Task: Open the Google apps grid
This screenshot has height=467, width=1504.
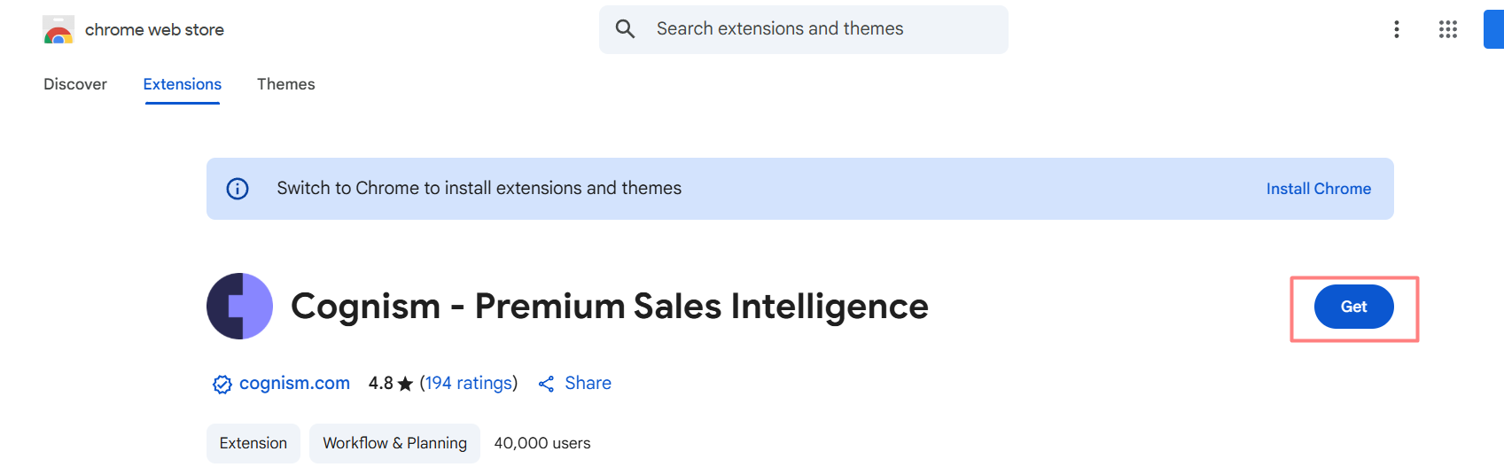Action: click(1447, 29)
